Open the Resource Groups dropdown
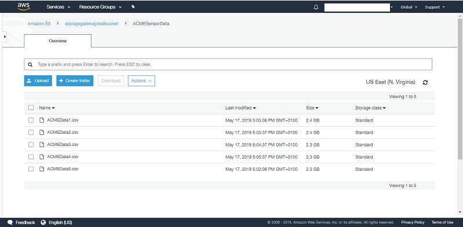Viewport: 463px width, 227px height. coord(100,7)
